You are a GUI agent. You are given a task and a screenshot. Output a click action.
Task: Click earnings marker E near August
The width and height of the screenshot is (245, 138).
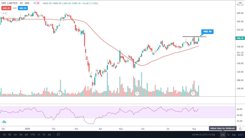(x=193, y=94)
